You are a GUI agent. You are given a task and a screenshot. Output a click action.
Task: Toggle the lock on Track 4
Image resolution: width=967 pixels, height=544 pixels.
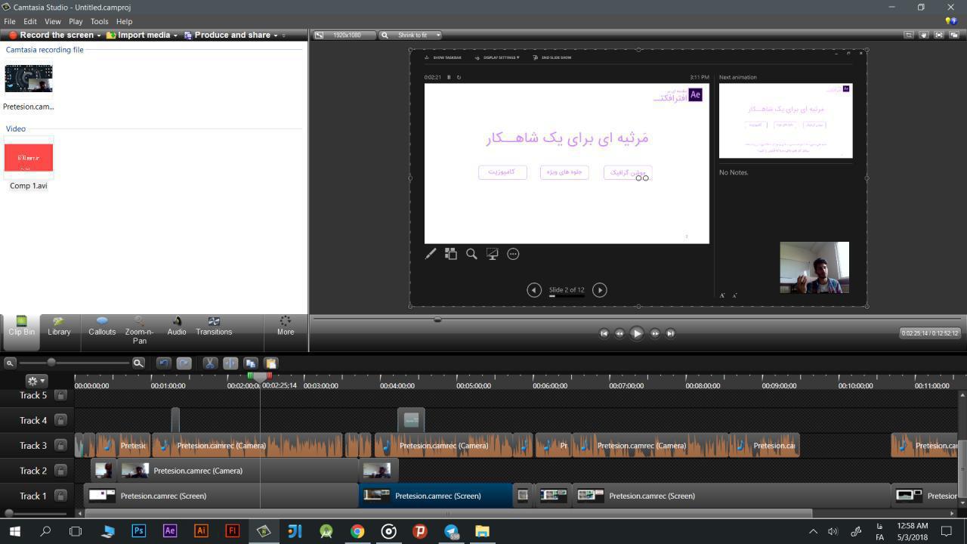coord(60,420)
